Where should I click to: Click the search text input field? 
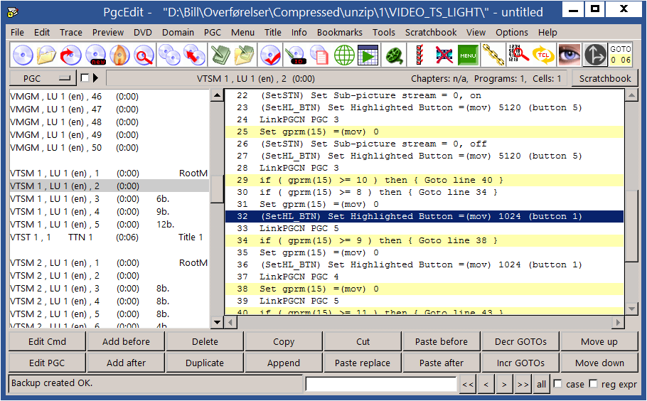(x=380, y=384)
